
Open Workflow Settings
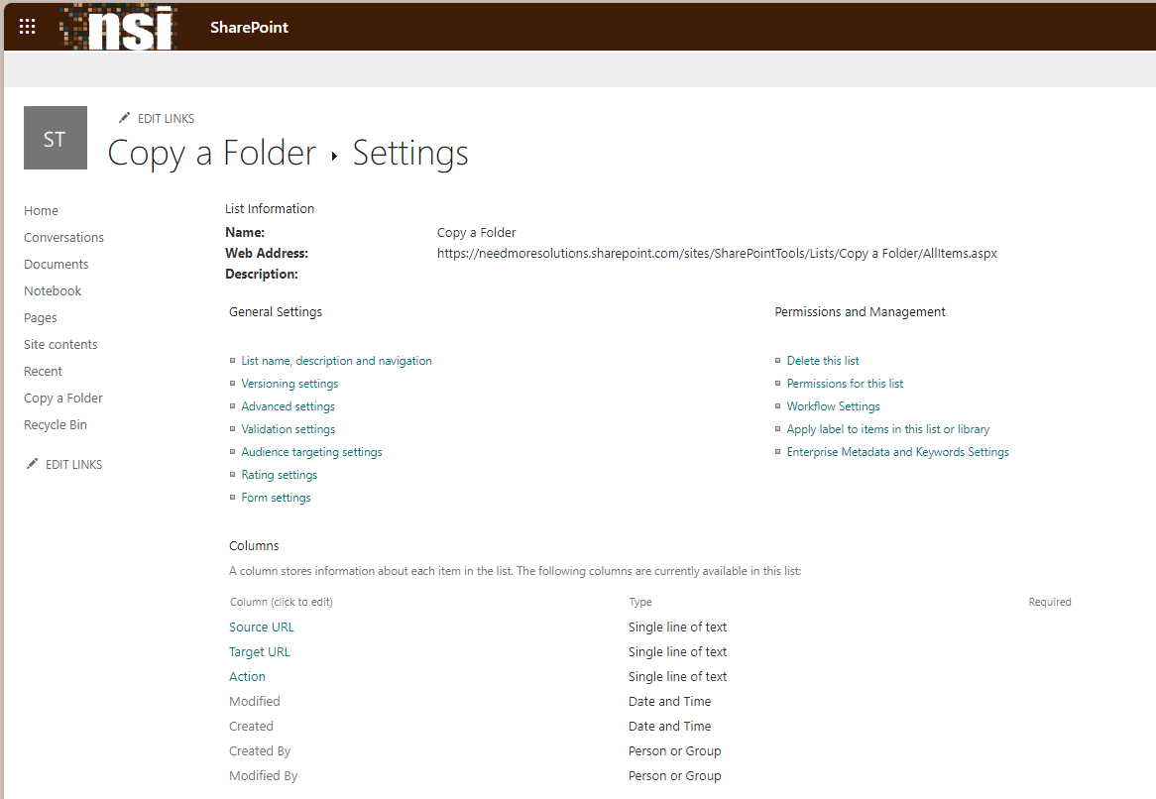833,406
